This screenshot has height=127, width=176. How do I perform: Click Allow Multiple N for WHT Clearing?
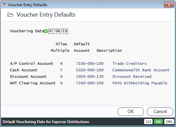coord(61,83)
